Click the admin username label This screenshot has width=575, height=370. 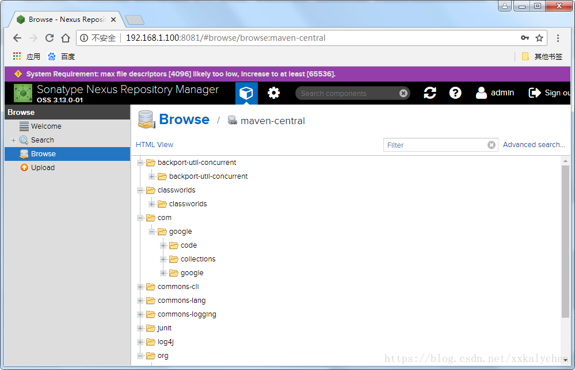coord(502,93)
